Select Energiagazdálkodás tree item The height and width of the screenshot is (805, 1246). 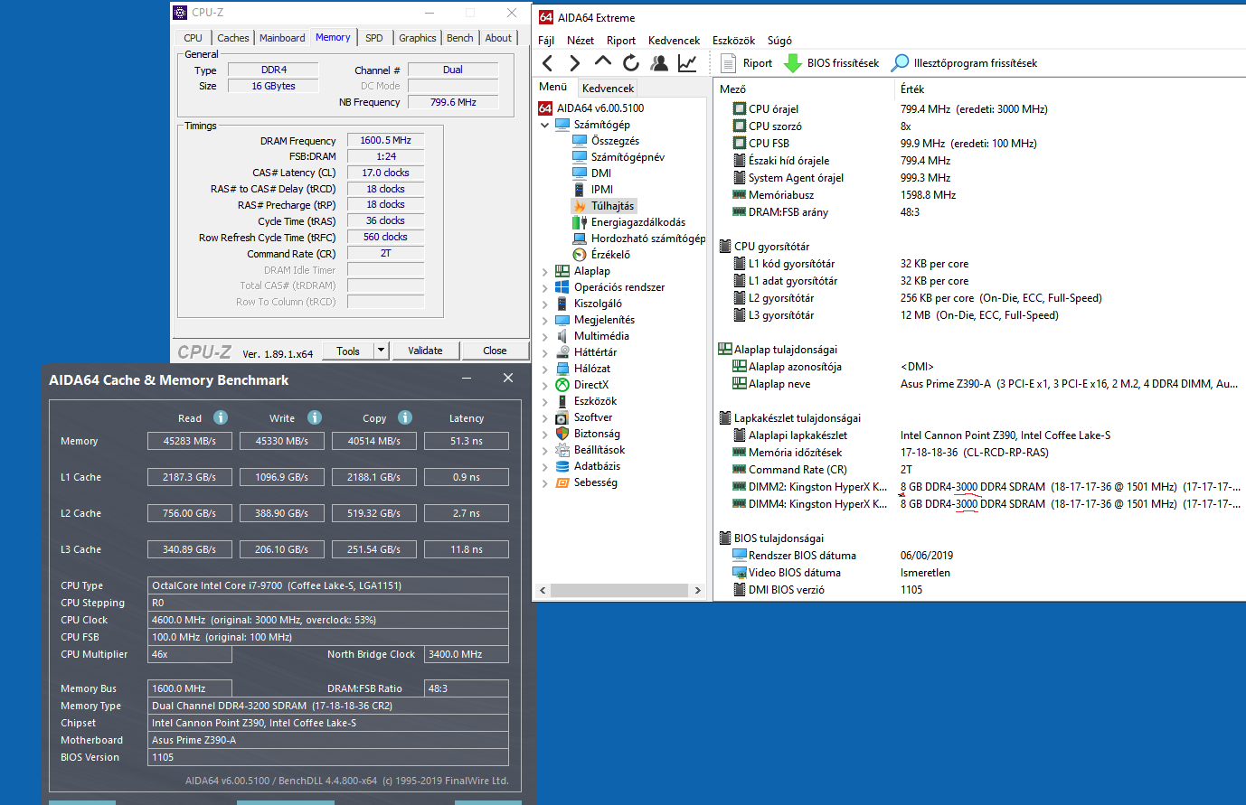[x=638, y=222]
